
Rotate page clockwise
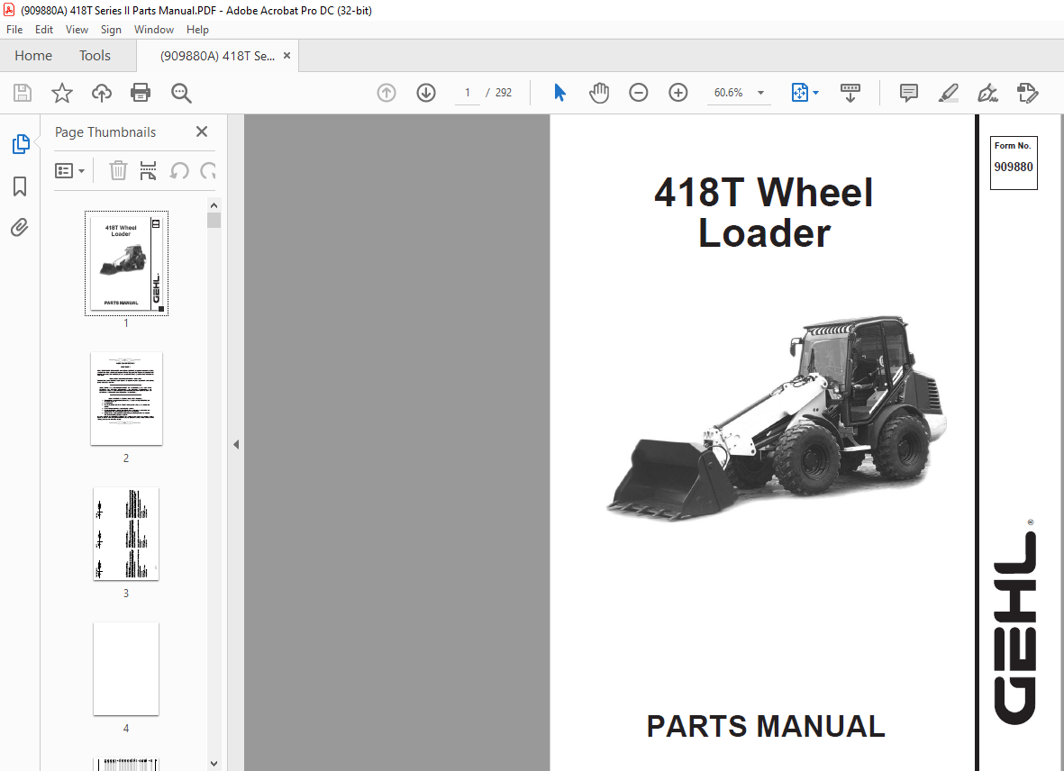[x=208, y=170]
